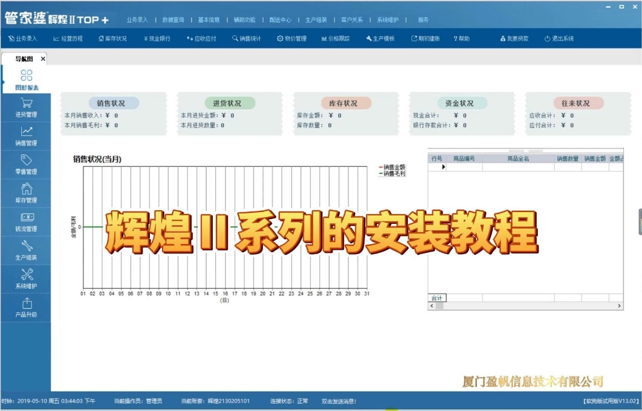This screenshot has height=411, width=642.
Task: Open 物价管理 from the toolbar
Action: click(x=292, y=38)
